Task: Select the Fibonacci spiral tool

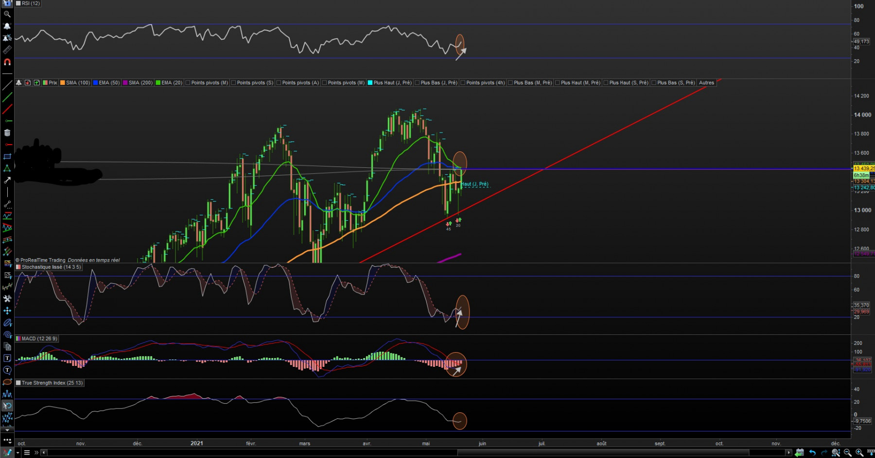Action: coord(7,334)
